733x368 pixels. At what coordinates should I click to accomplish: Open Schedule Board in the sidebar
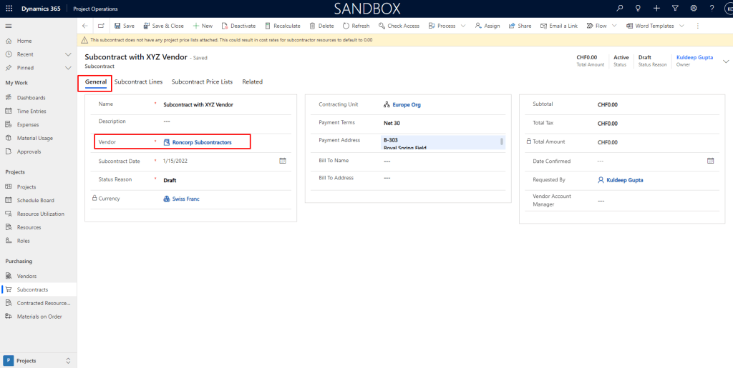35,200
